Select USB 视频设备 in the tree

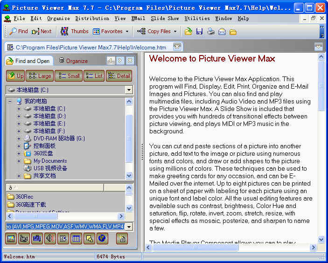pyautogui.click(x=50, y=168)
